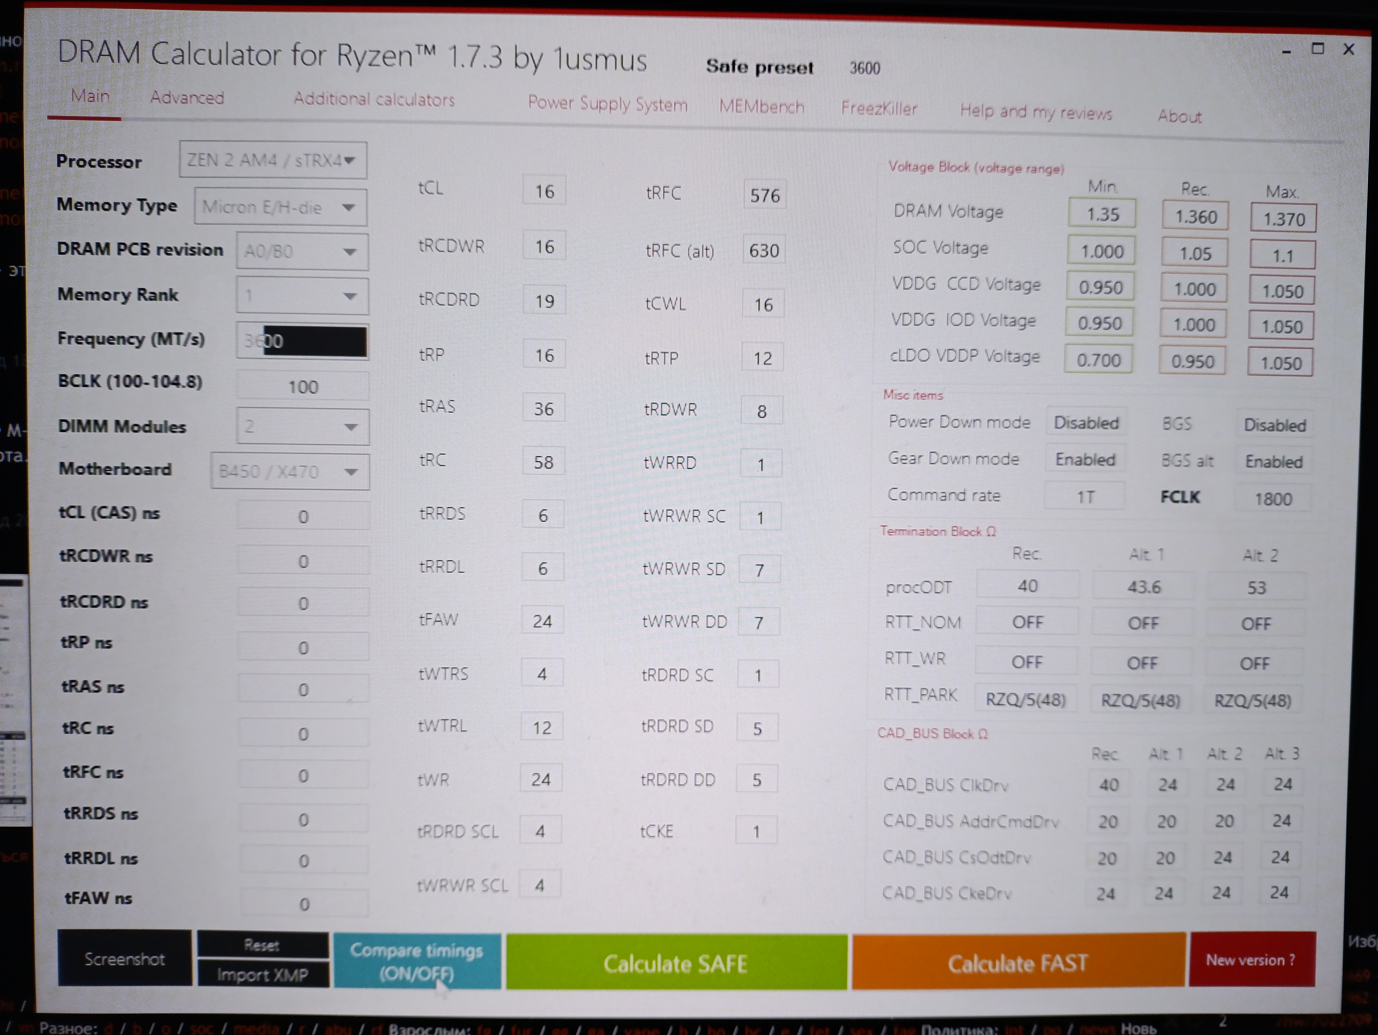Click the tRFC (alt) value 630

(764, 250)
